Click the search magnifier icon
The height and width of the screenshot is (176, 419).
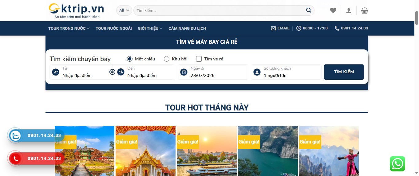(x=309, y=10)
